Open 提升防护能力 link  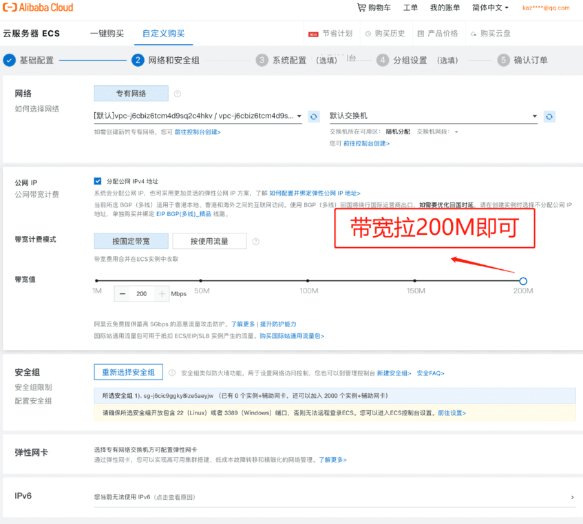tap(278, 324)
